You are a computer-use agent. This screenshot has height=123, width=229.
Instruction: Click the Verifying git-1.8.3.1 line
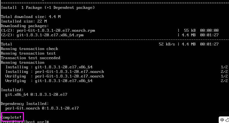click(x=49, y=81)
